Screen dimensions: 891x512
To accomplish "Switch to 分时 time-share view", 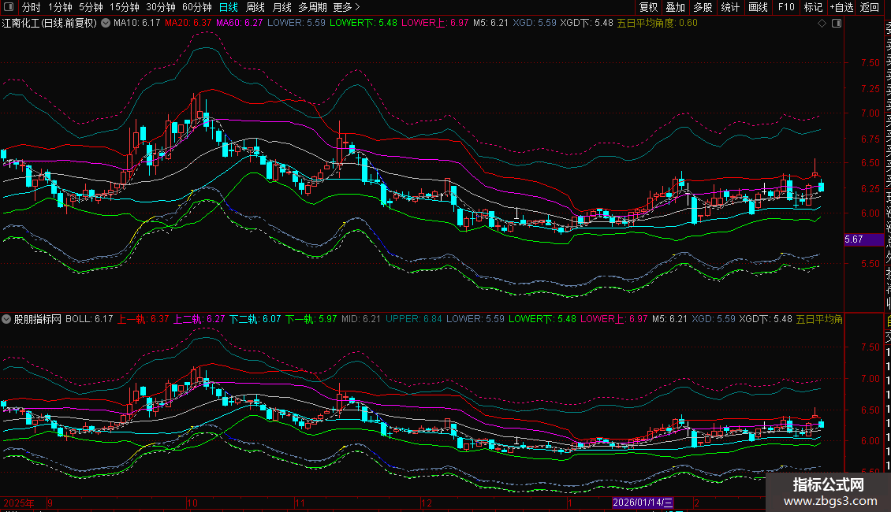I will coord(32,7).
